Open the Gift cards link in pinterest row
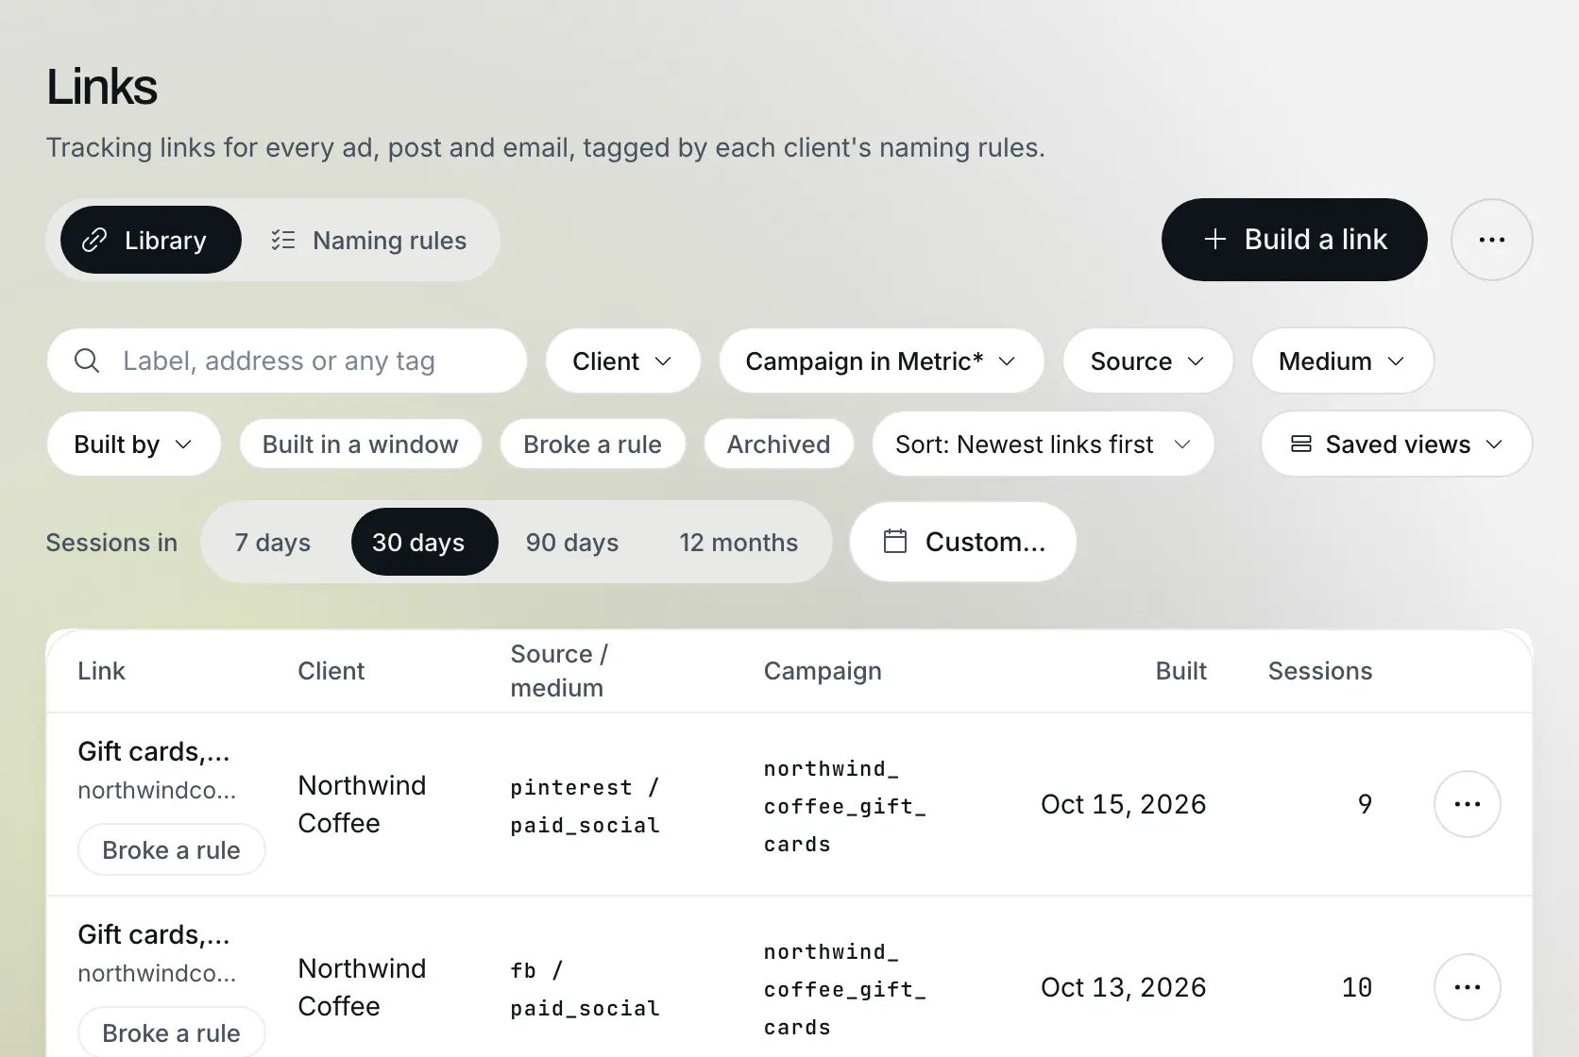The image size is (1579, 1057). point(154,751)
